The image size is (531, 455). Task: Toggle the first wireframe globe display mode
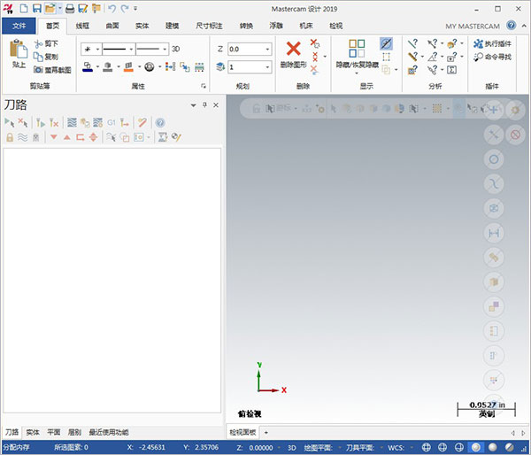coord(426,447)
